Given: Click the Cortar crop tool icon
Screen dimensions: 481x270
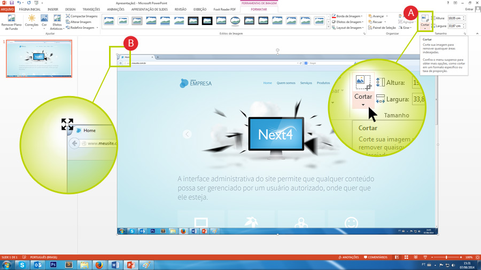Looking at the screenshot, I should [425, 18].
